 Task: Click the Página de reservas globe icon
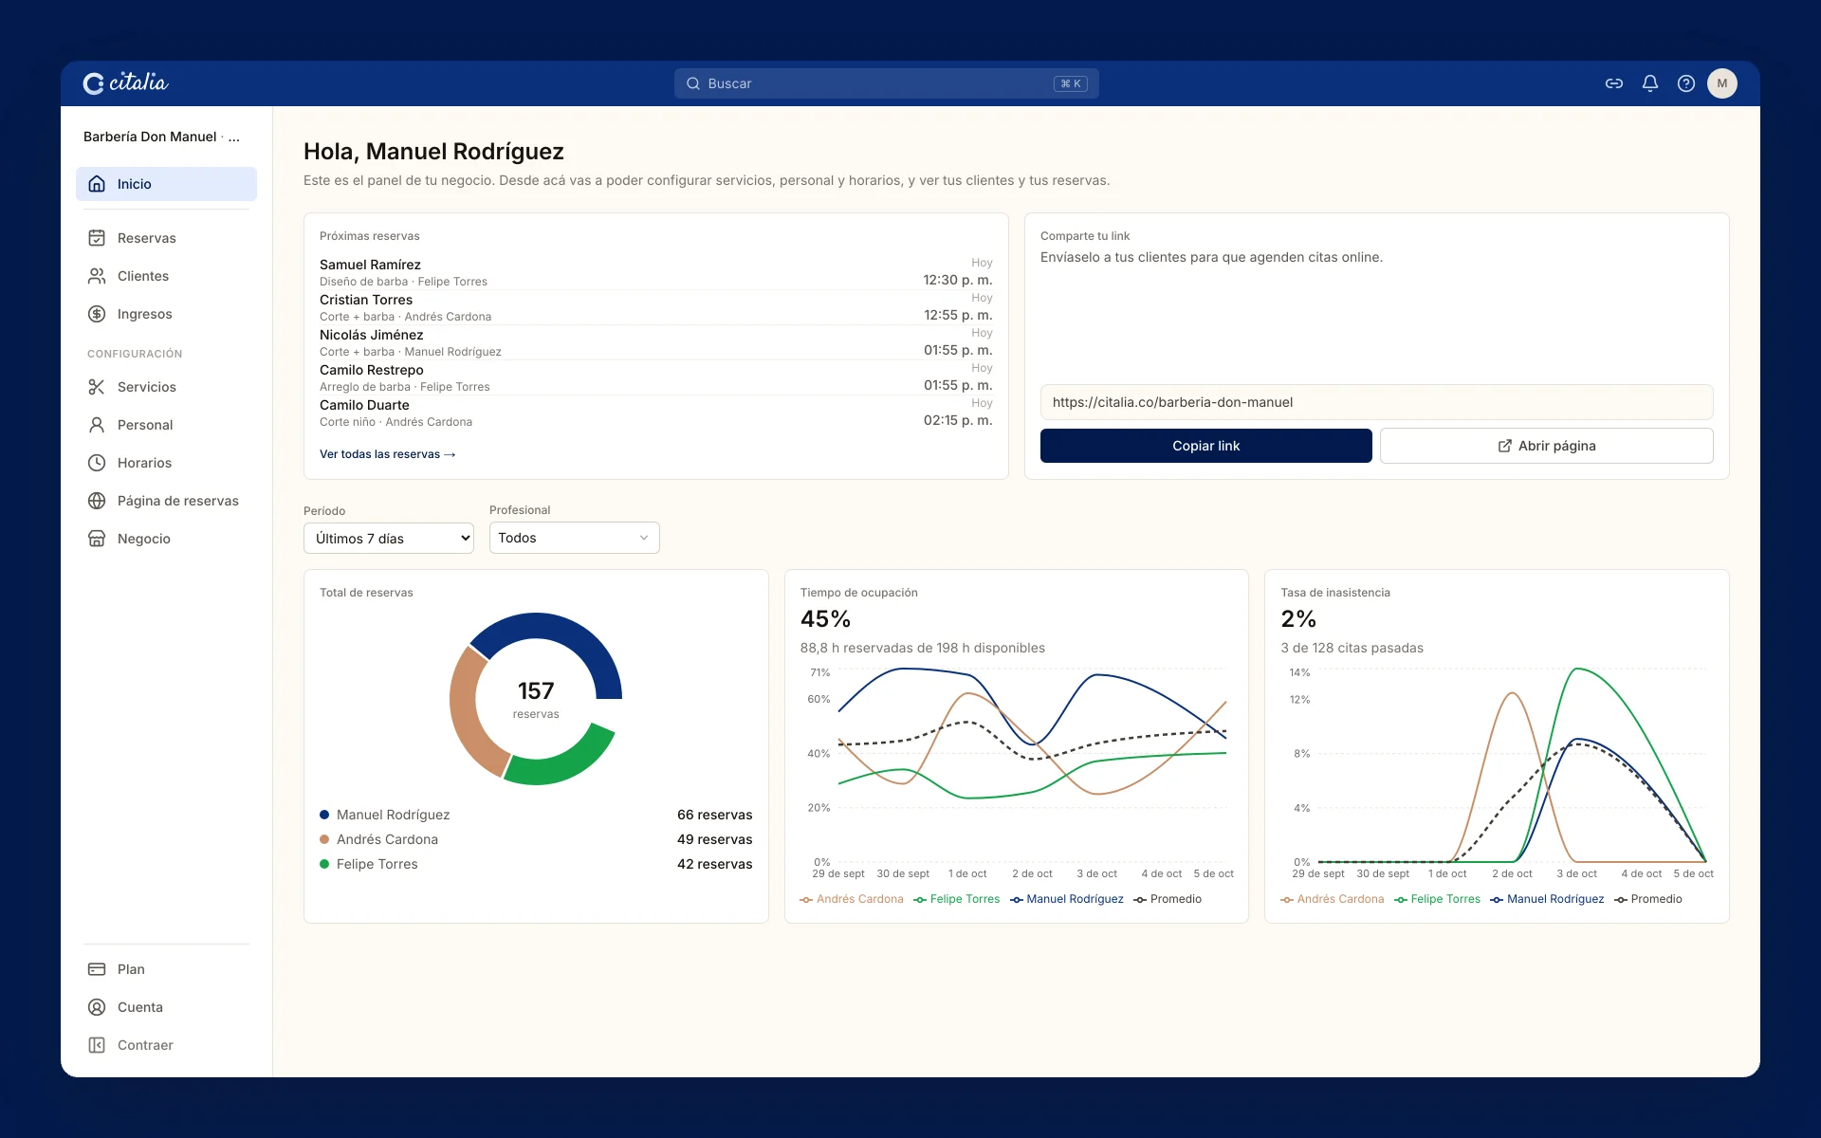pyautogui.click(x=97, y=501)
